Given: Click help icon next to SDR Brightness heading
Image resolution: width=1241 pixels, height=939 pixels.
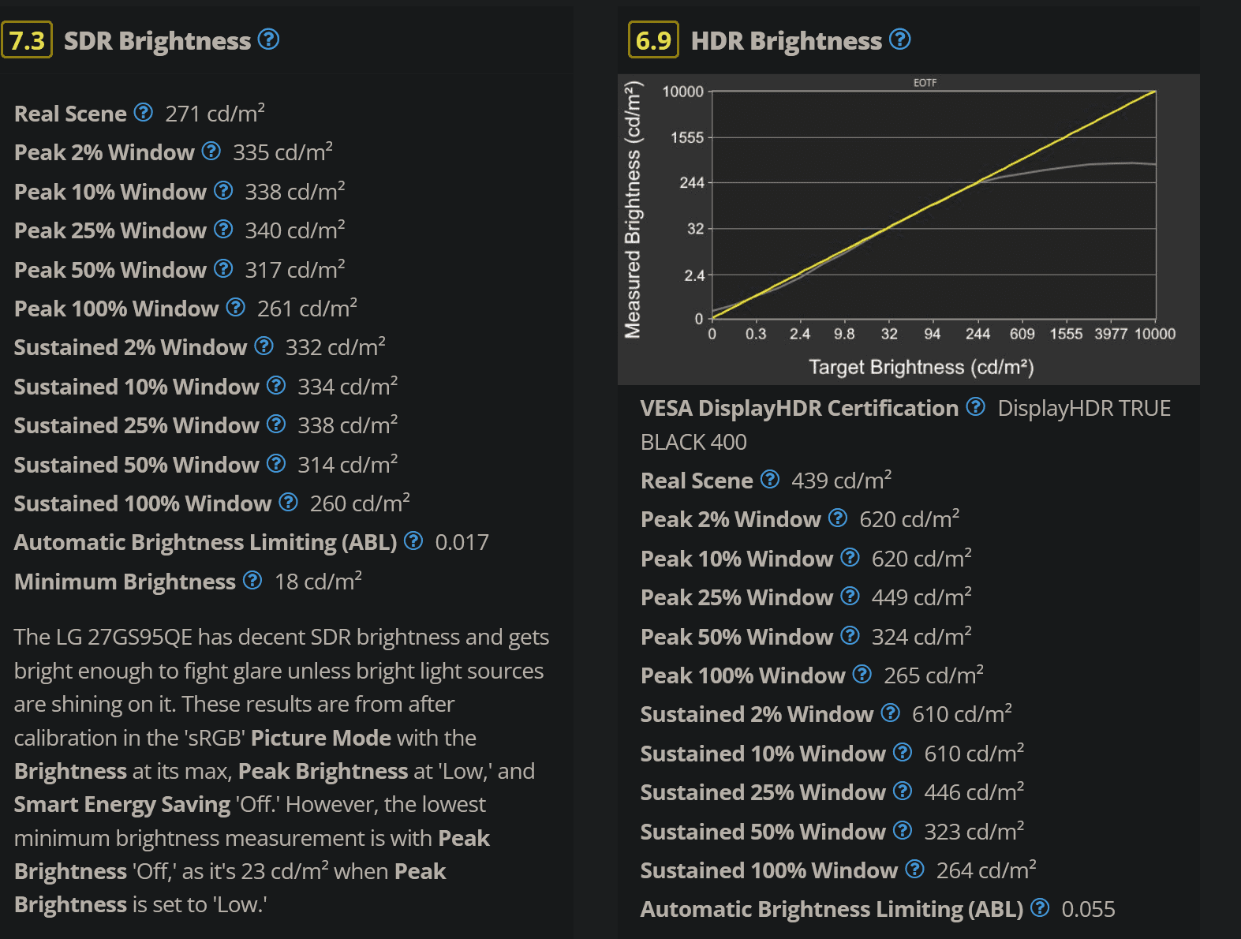Looking at the screenshot, I should tap(269, 39).
